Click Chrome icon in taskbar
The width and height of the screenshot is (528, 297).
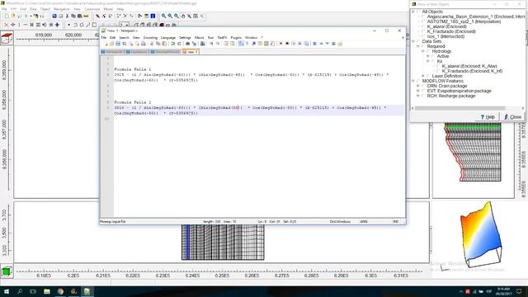tap(60, 291)
